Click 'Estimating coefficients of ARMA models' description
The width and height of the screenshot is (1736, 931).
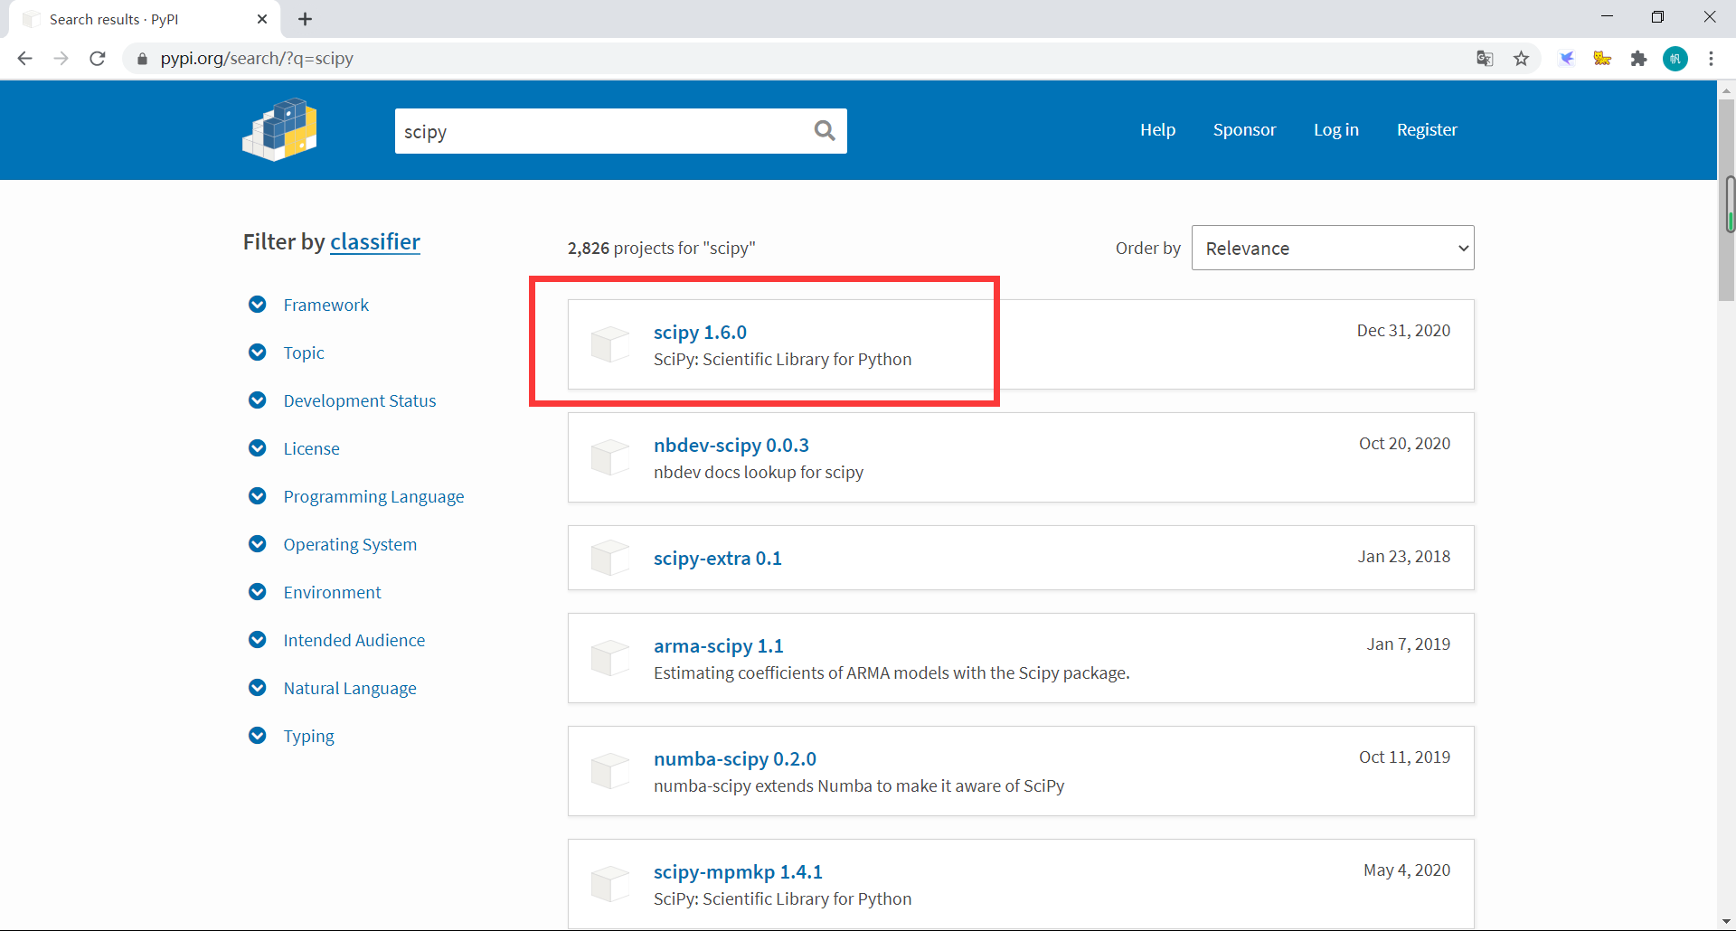tap(892, 673)
